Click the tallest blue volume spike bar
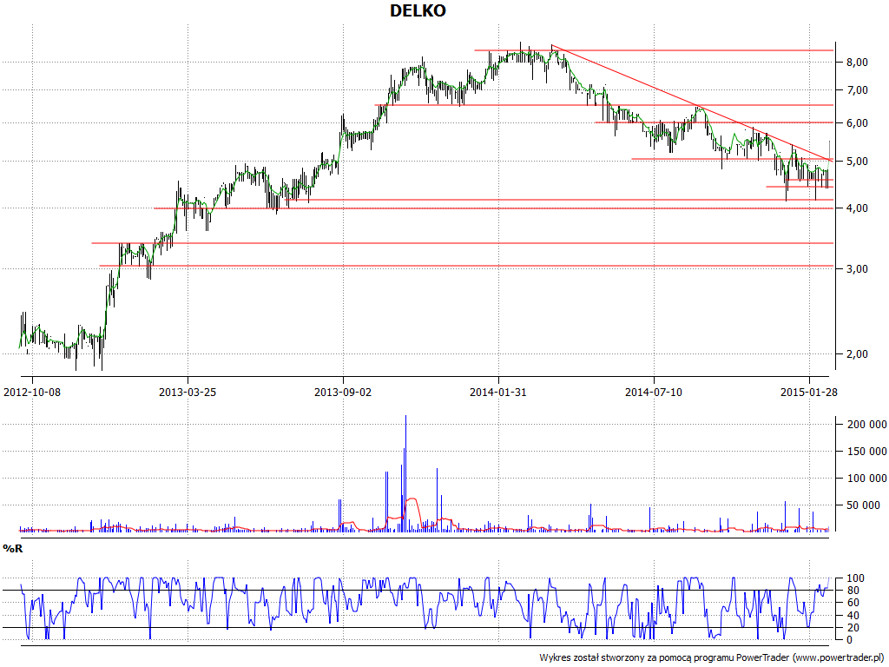The image size is (889, 667). pyautogui.click(x=406, y=473)
